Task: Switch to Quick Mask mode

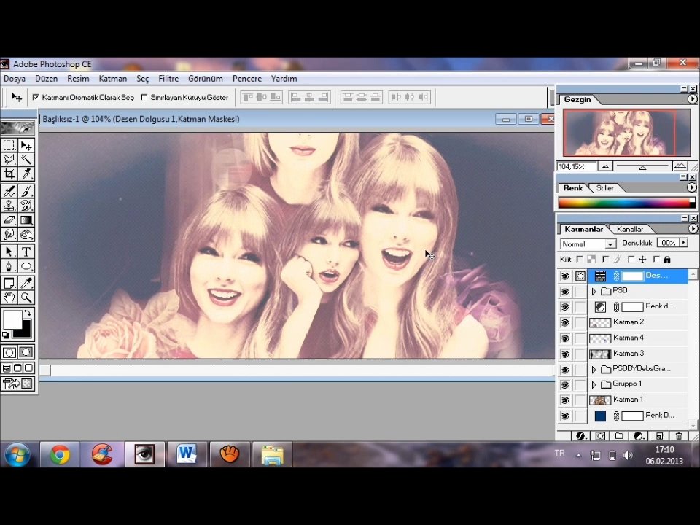Action: coord(26,352)
